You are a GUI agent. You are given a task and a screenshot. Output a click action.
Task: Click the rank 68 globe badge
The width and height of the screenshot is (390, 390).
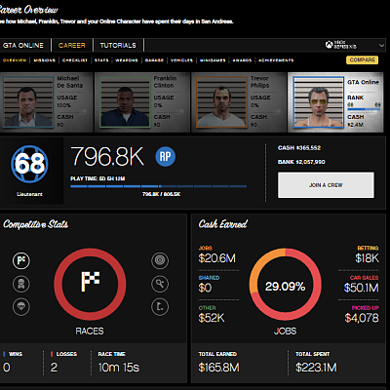click(x=29, y=164)
